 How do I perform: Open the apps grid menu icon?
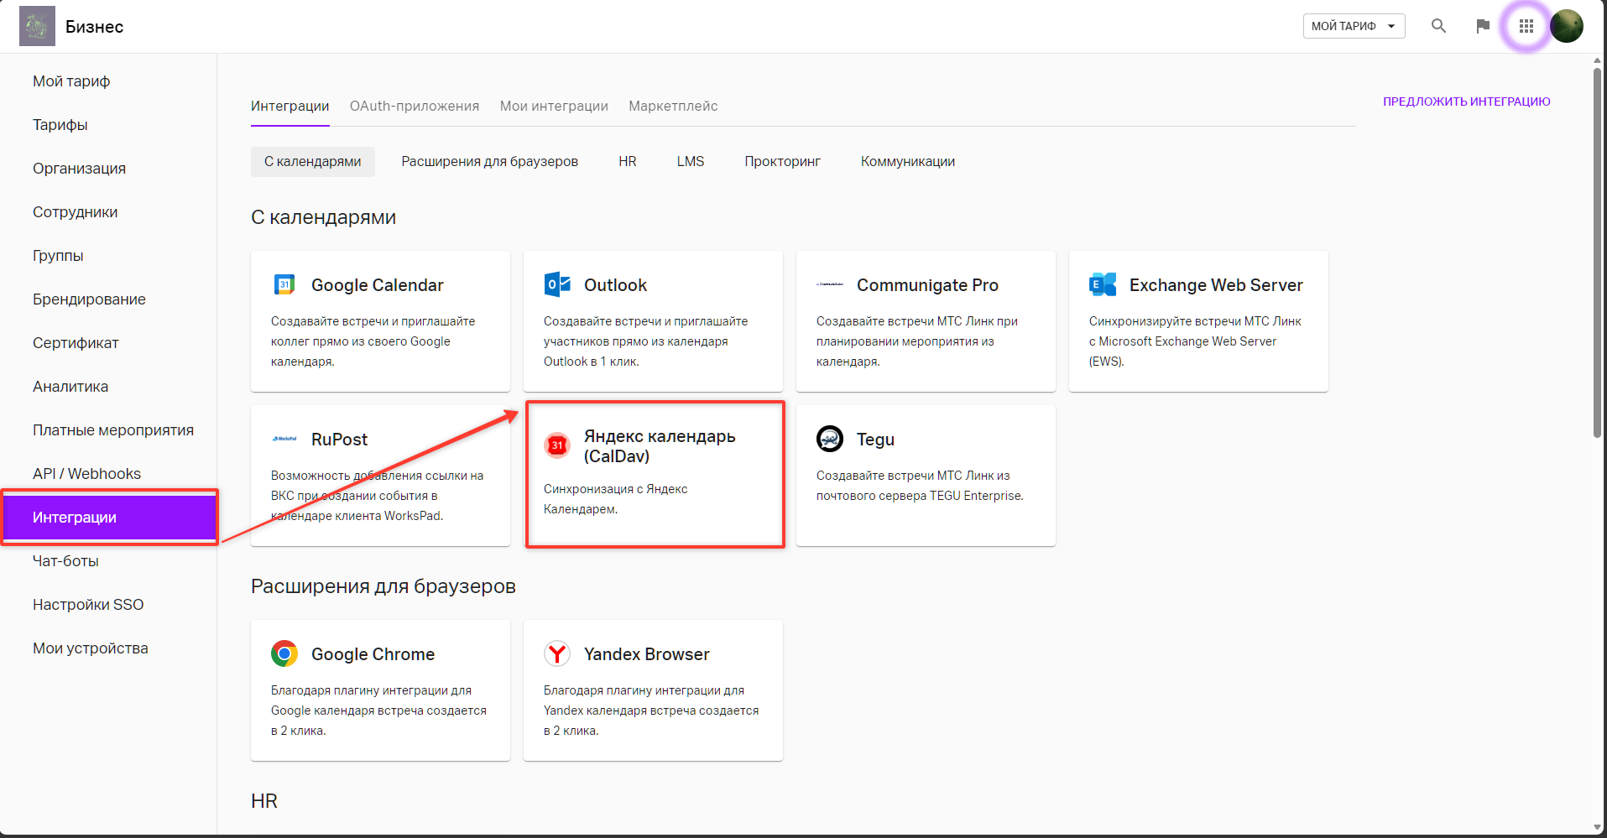coord(1526,26)
